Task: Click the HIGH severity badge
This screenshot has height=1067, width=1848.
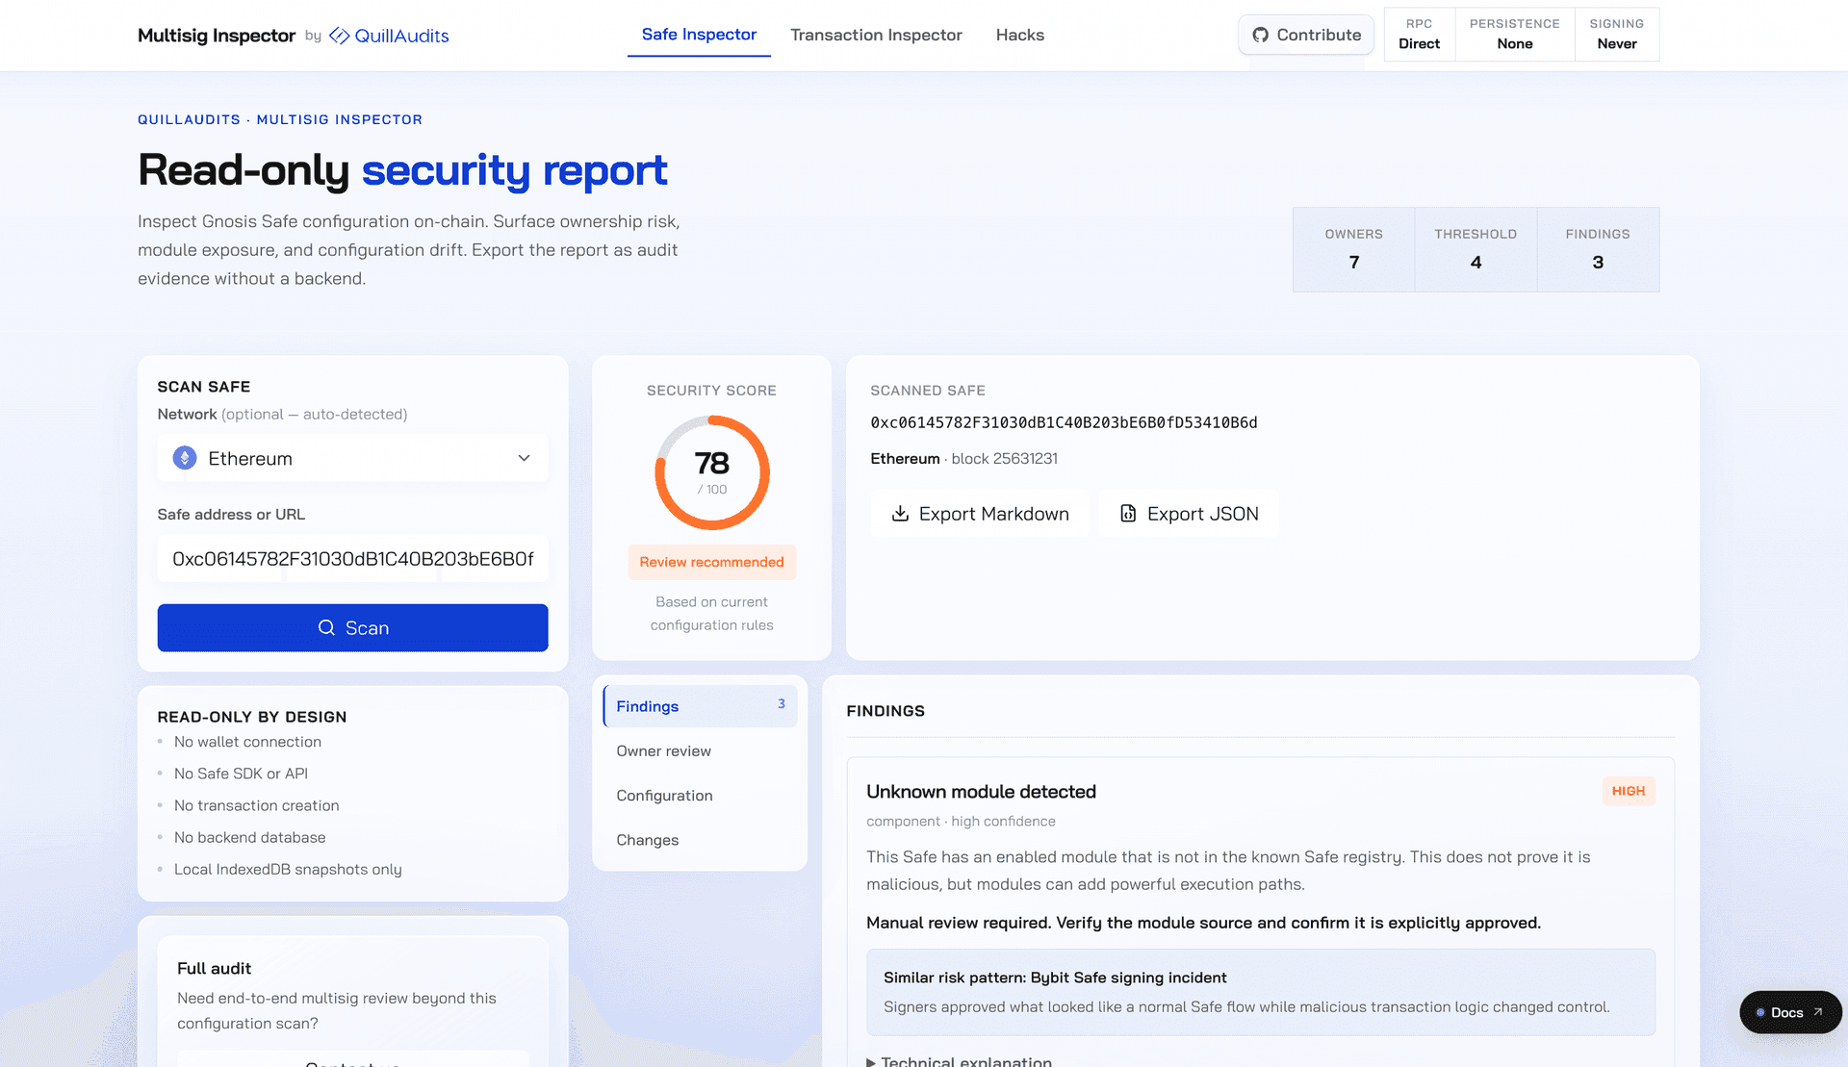Action: pos(1629,790)
